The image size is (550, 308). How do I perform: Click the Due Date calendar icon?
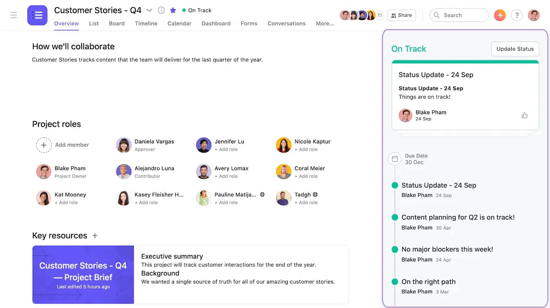point(394,159)
